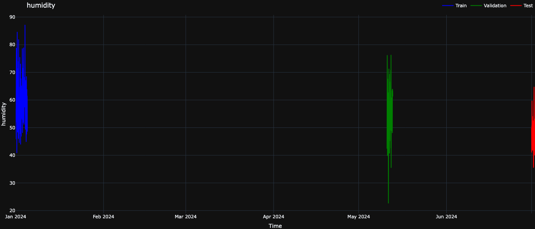This screenshot has width=535, height=229.
Task: Click the y-axis tick label 20
Action: tap(12, 211)
